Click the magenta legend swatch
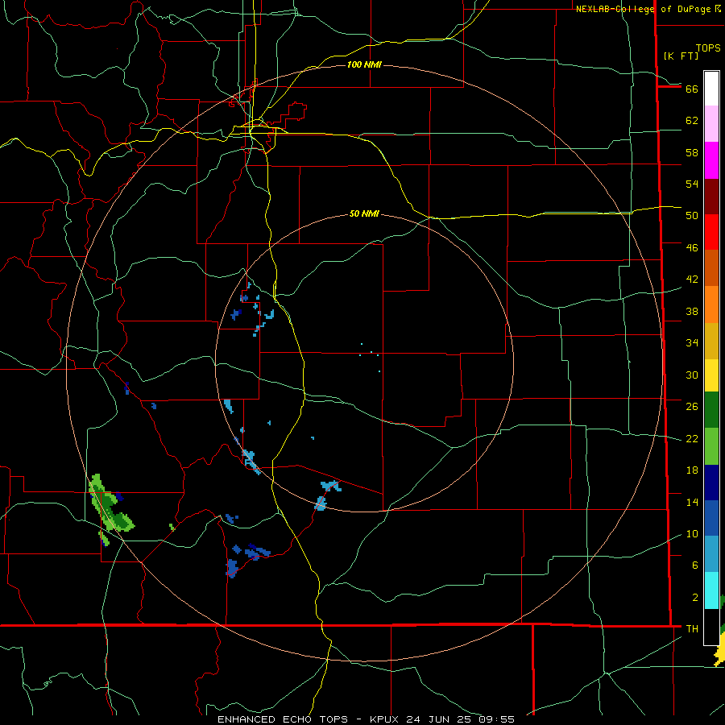This screenshot has width=725, height=725. 711,160
